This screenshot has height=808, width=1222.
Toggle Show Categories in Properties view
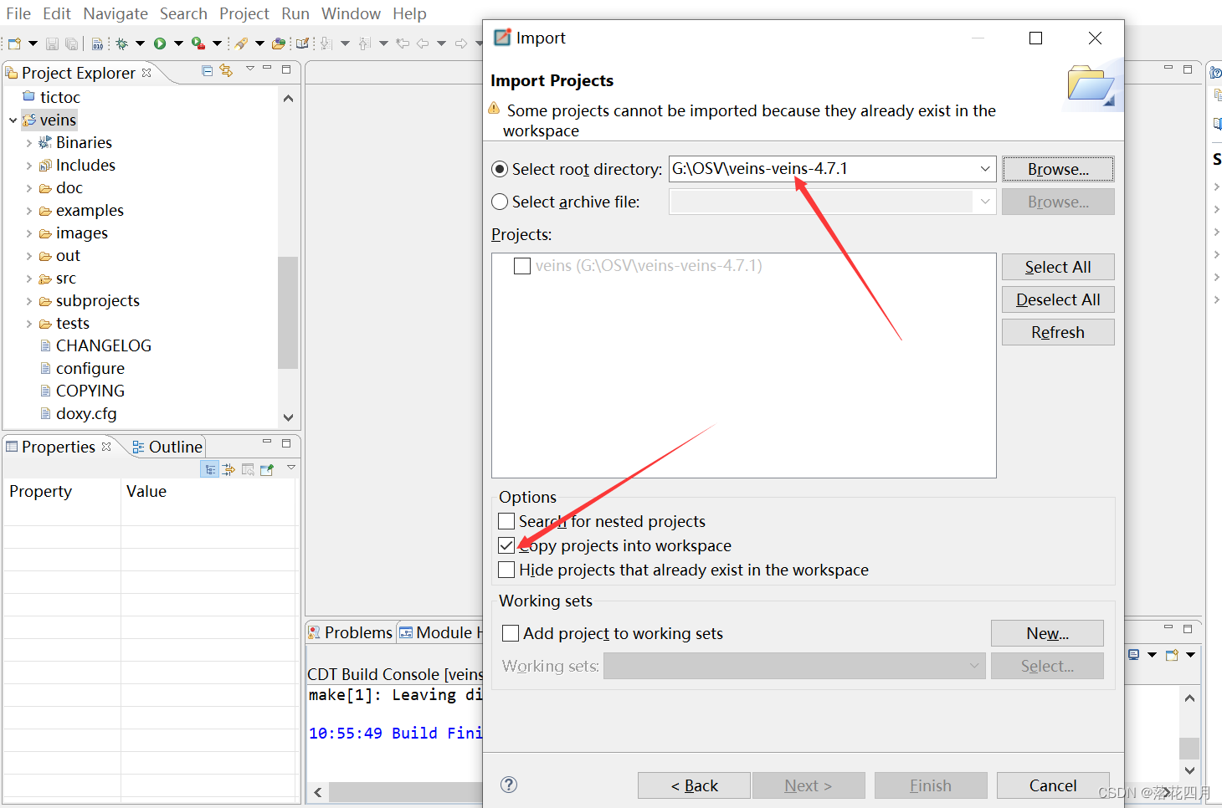point(209,470)
